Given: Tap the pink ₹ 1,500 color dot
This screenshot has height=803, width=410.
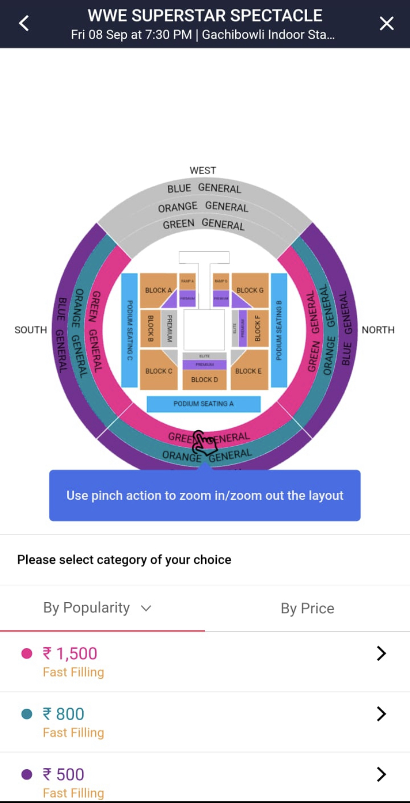Looking at the screenshot, I should [27, 653].
